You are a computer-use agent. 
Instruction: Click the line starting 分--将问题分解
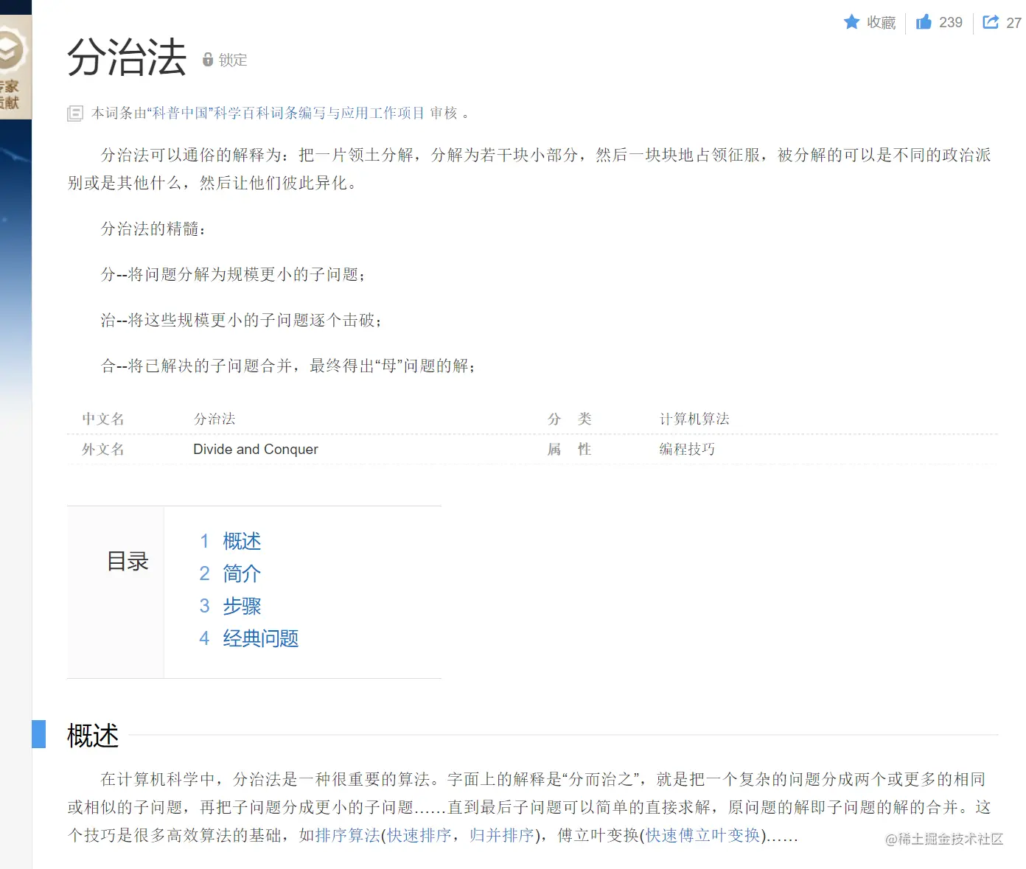tap(233, 274)
